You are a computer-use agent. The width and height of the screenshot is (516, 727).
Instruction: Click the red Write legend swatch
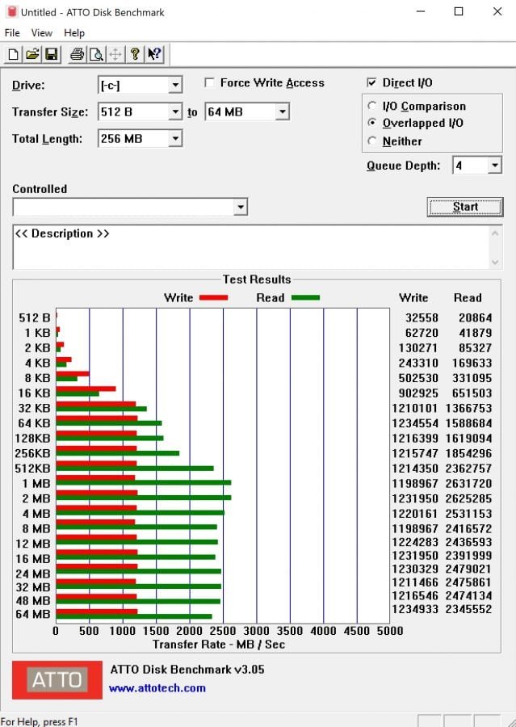(x=214, y=297)
